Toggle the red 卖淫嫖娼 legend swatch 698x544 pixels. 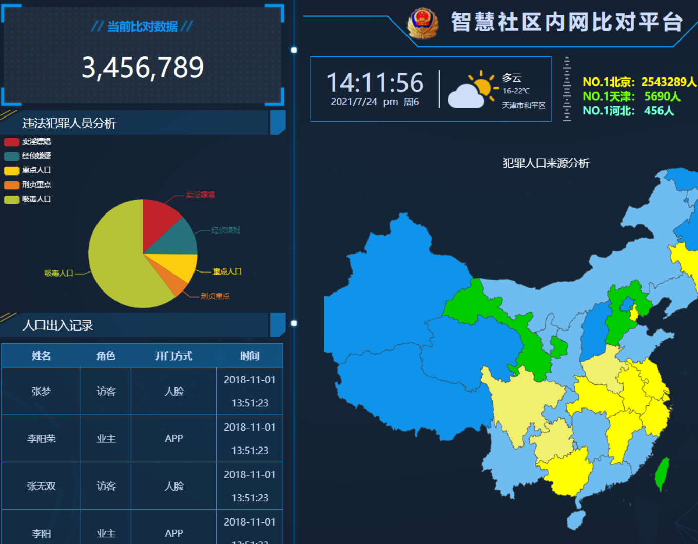pyautogui.click(x=12, y=142)
